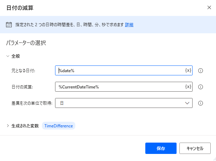Close the 日付の減算 dialog

[x=209, y=7]
